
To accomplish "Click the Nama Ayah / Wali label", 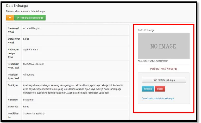I will (x=14, y=30).
